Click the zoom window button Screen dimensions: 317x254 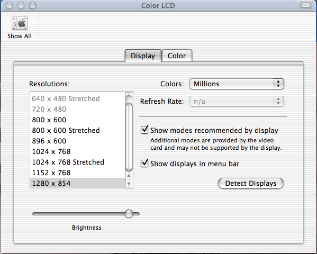pyautogui.click(x=32, y=5)
